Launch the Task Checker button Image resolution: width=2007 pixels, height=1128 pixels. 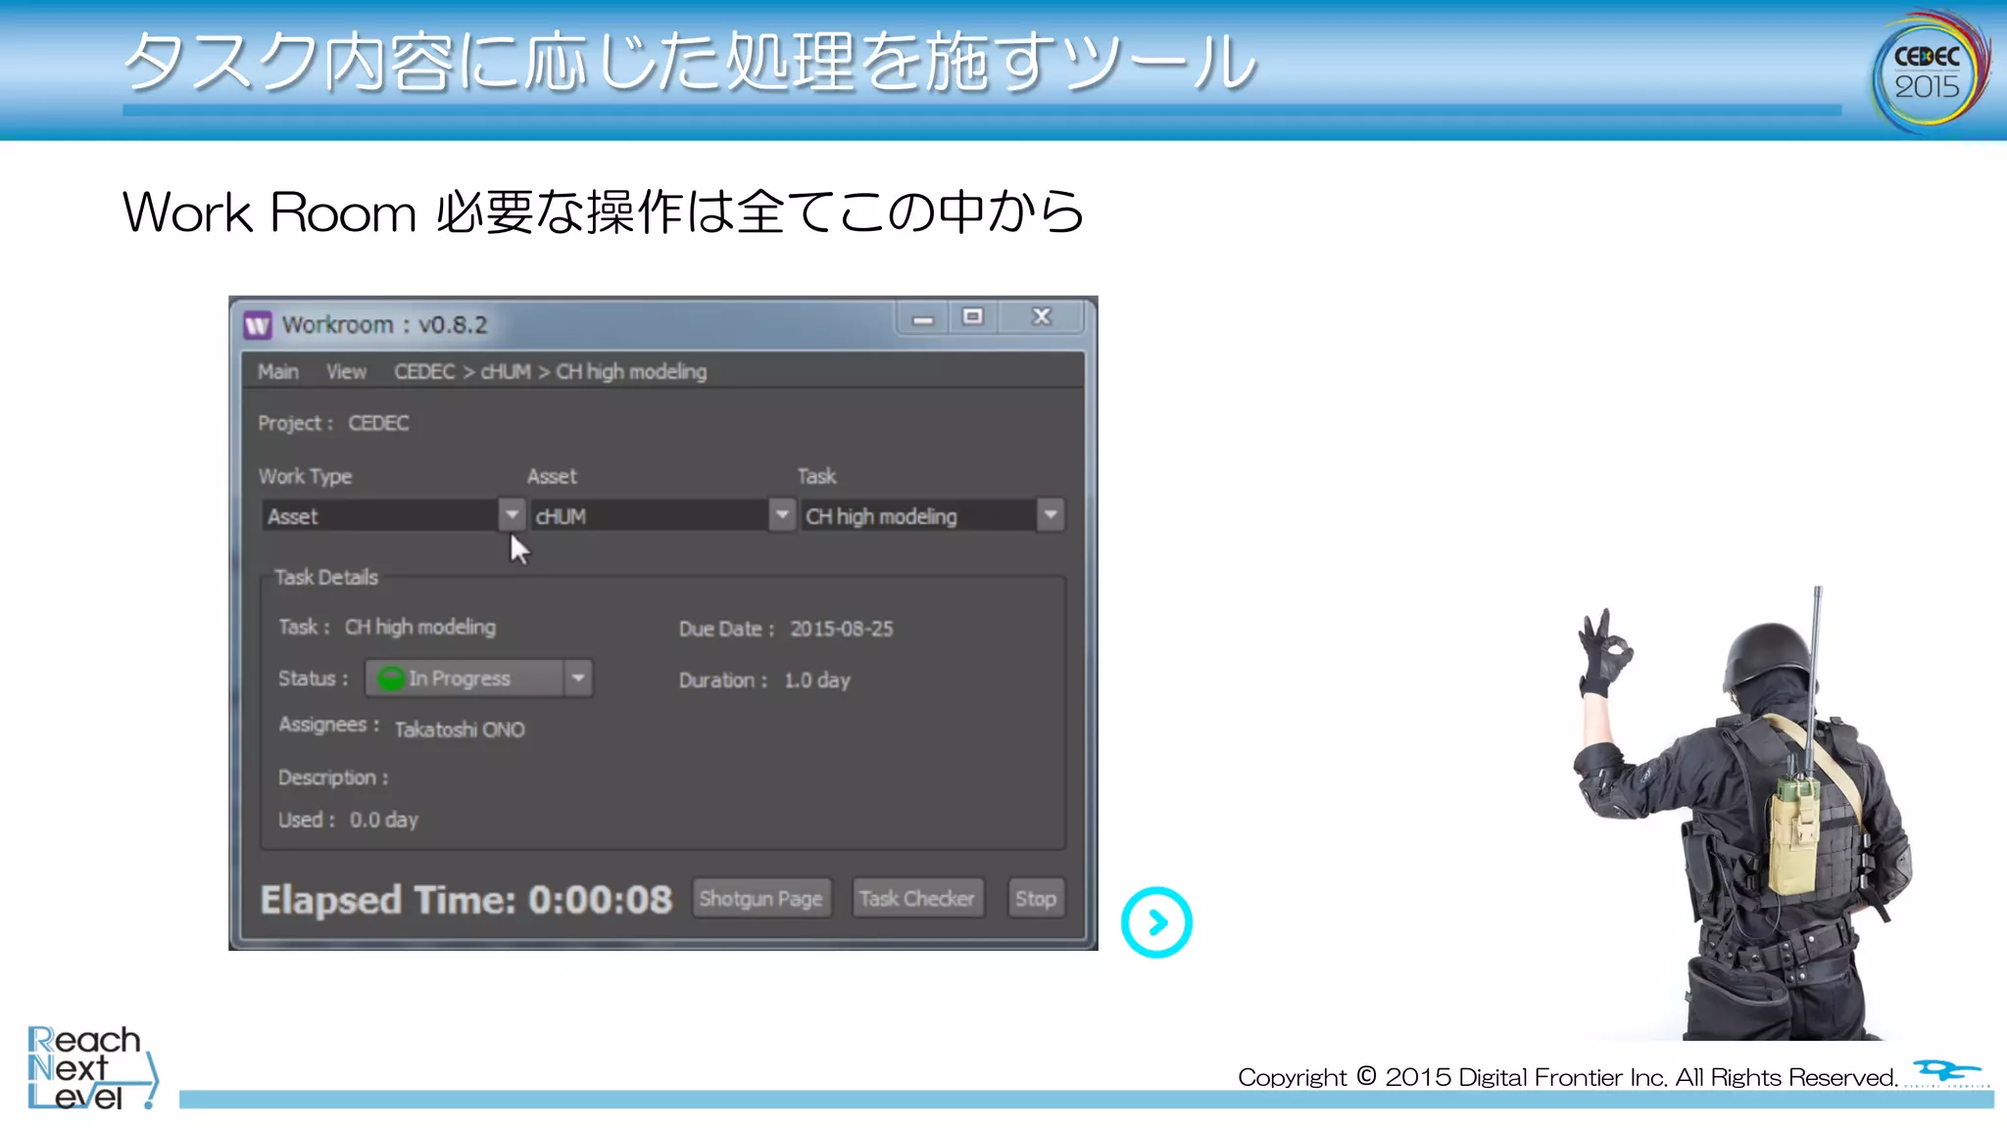(x=917, y=898)
